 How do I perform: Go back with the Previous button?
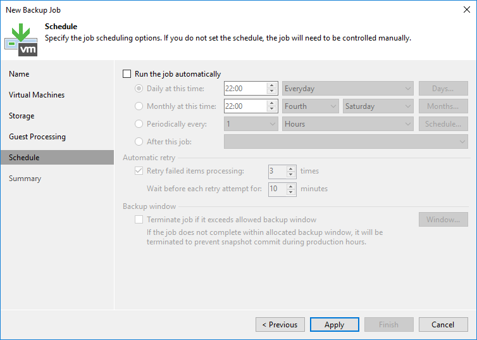coord(280,325)
